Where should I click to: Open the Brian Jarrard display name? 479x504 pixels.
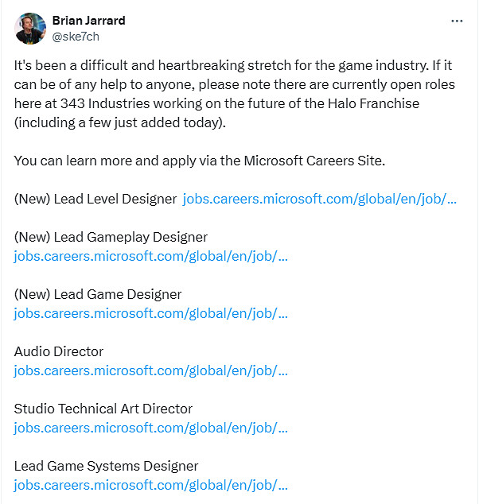[88, 21]
